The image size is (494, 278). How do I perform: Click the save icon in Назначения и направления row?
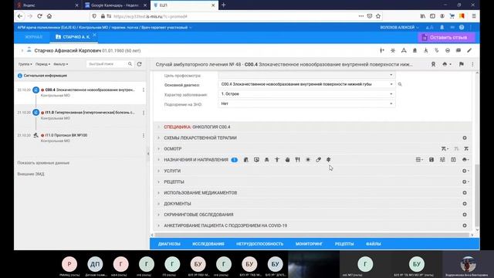tap(431, 160)
